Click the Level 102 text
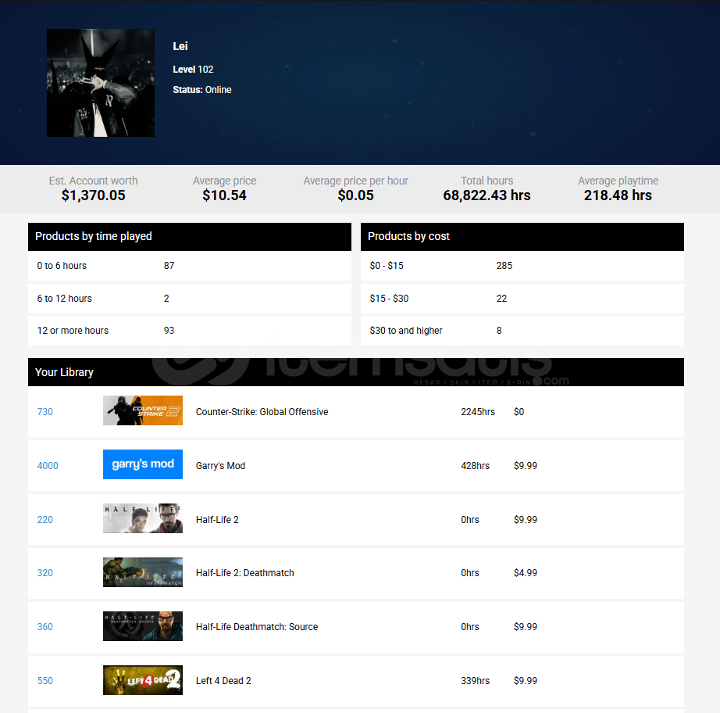 tap(193, 70)
